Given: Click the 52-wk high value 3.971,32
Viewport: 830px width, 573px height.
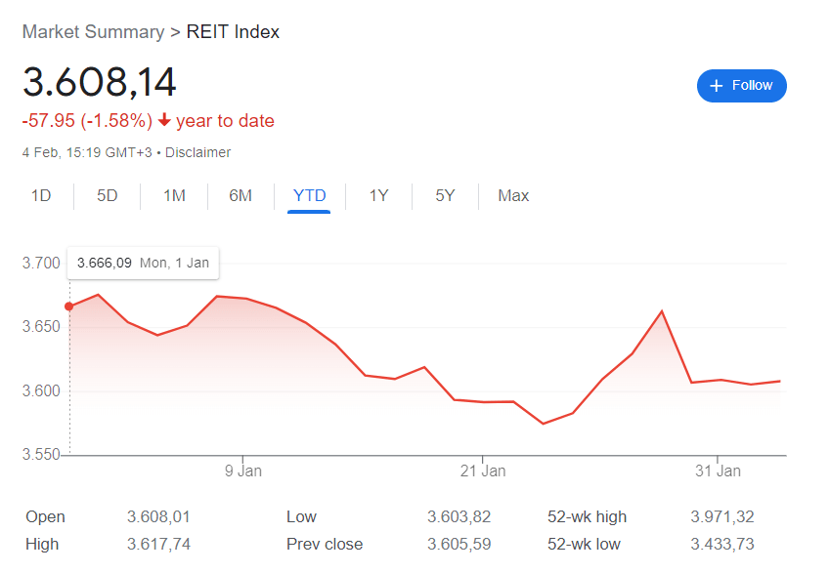Looking at the screenshot, I should (x=722, y=516).
